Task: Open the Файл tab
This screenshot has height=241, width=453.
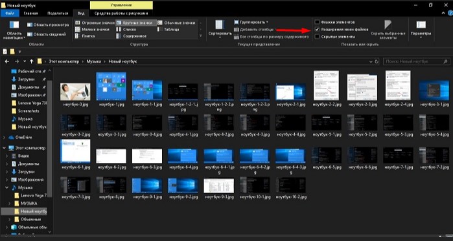Action: click(10, 13)
